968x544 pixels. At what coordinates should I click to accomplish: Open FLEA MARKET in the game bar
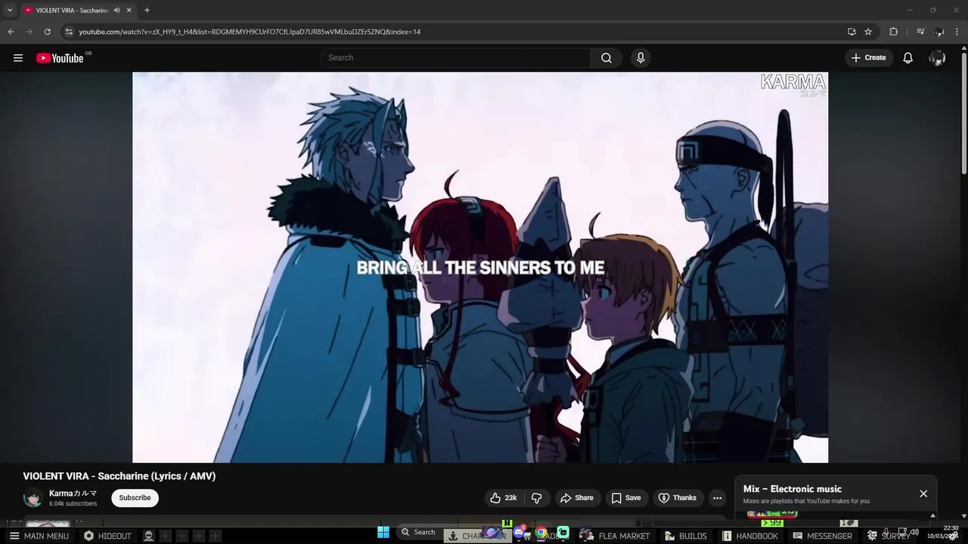pos(615,536)
